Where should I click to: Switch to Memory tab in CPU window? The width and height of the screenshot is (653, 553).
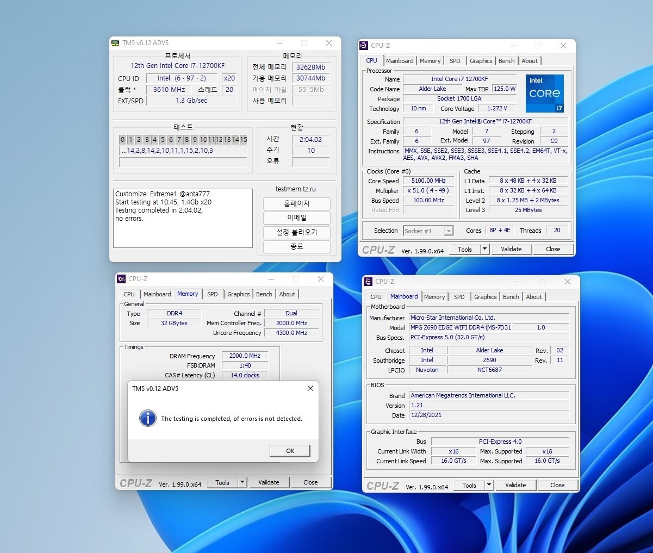430,61
